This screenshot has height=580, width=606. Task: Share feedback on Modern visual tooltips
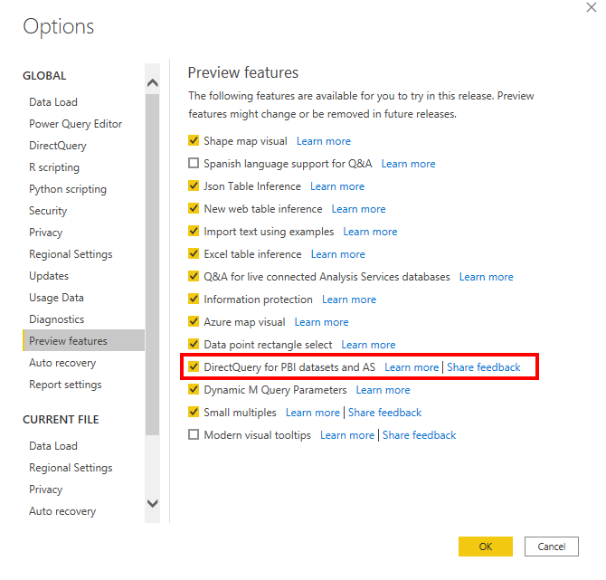coord(419,435)
